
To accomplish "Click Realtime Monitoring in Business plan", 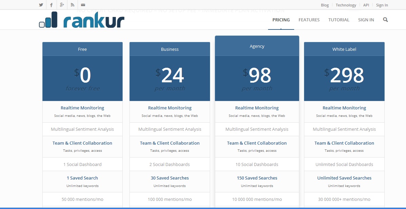I will point(170,108).
